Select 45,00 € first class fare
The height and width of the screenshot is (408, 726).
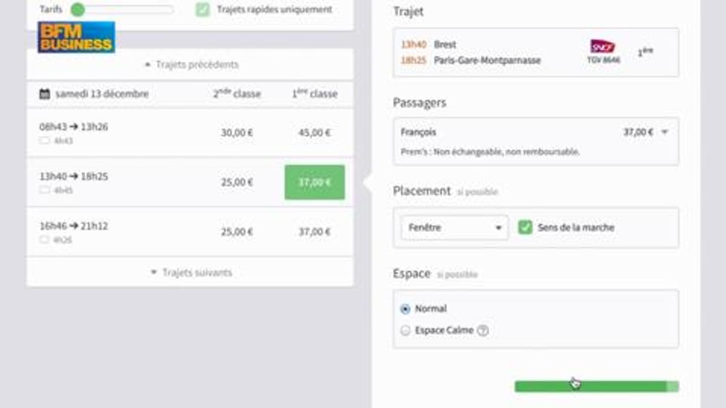pos(315,133)
